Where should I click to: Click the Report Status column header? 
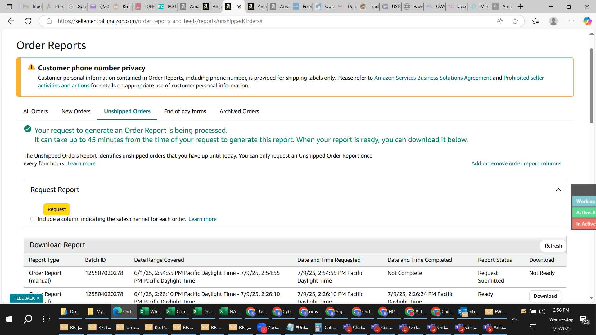pos(495,260)
